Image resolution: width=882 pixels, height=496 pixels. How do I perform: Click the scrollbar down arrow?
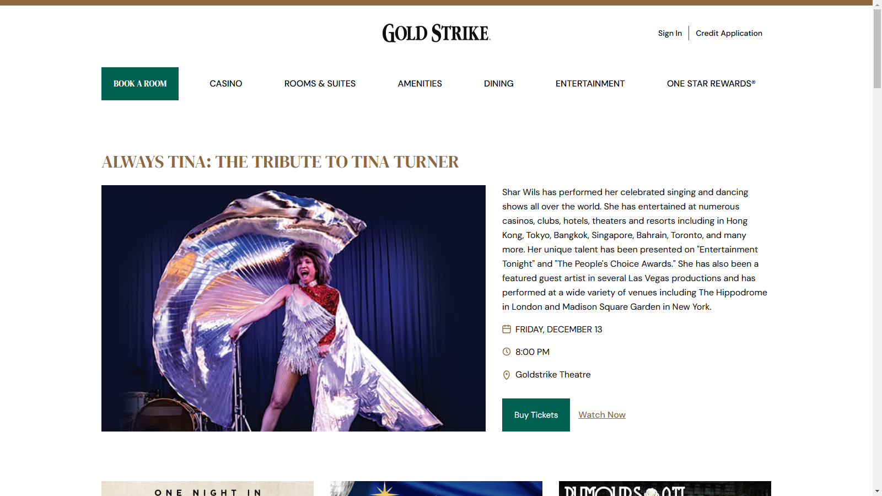point(877,492)
